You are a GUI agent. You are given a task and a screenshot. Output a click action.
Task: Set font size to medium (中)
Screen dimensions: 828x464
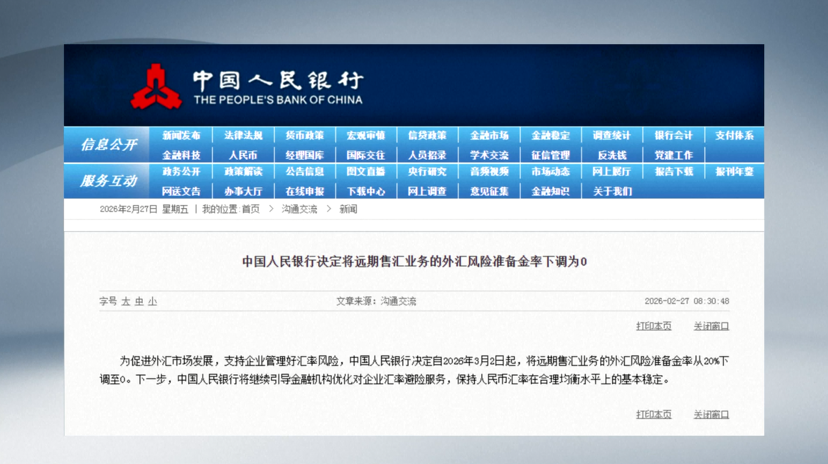pyautogui.click(x=139, y=301)
